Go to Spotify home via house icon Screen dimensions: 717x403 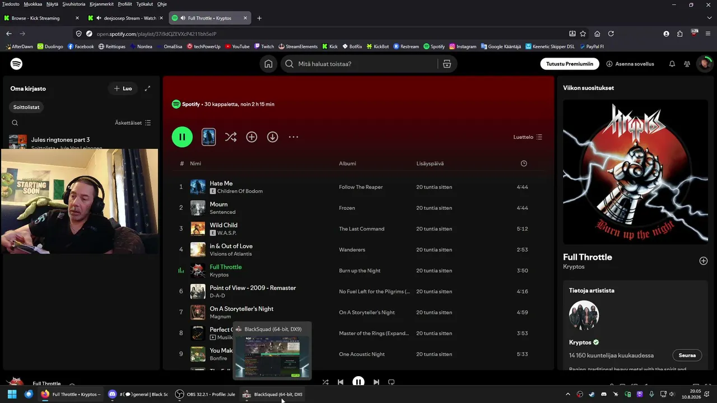click(x=268, y=64)
